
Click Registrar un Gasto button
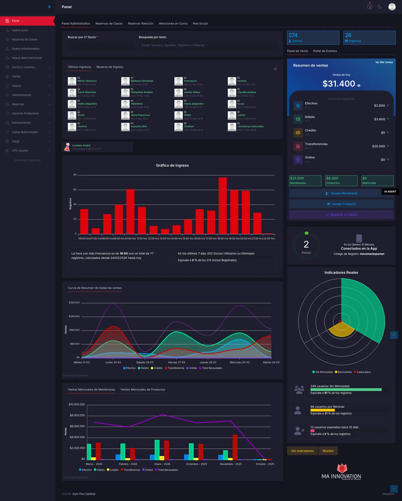(341, 215)
